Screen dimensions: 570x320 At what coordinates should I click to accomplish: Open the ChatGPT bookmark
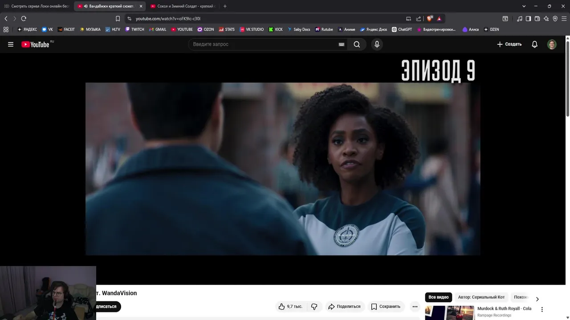[x=402, y=29]
